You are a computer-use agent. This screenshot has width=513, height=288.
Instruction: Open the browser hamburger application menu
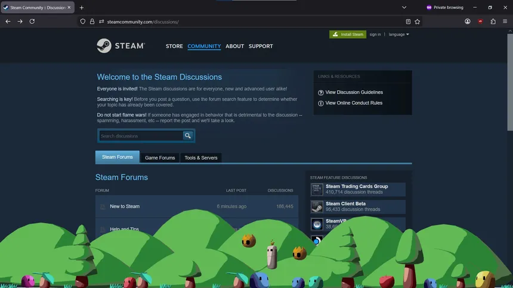click(505, 21)
